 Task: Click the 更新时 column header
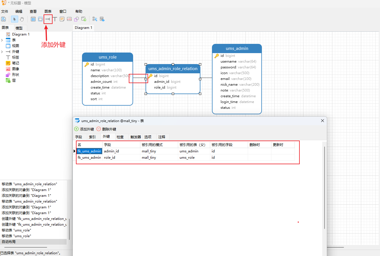pyautogui.click(x=283, y=145)
